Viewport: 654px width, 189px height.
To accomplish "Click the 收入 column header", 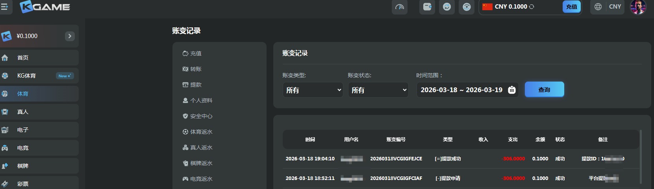I will tap(483, 139).
